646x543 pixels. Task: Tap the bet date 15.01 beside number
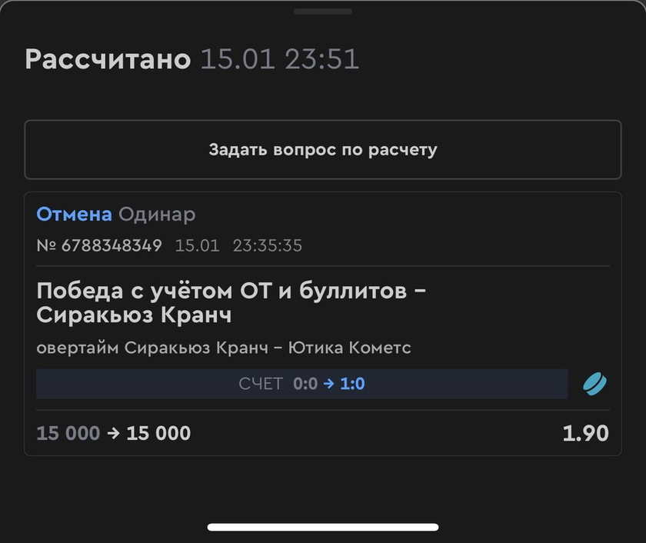(198, 245)
